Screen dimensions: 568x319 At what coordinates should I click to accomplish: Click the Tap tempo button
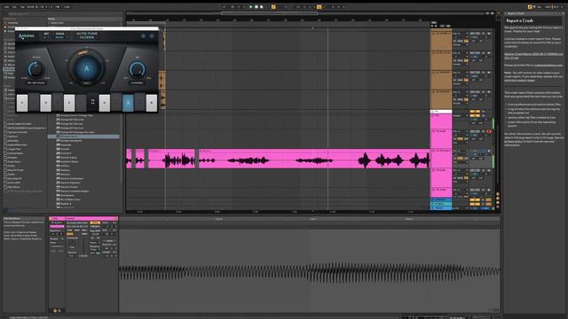click(22, 7)
